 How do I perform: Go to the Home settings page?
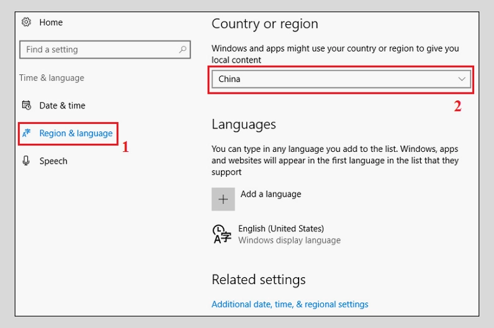[51, 22]
